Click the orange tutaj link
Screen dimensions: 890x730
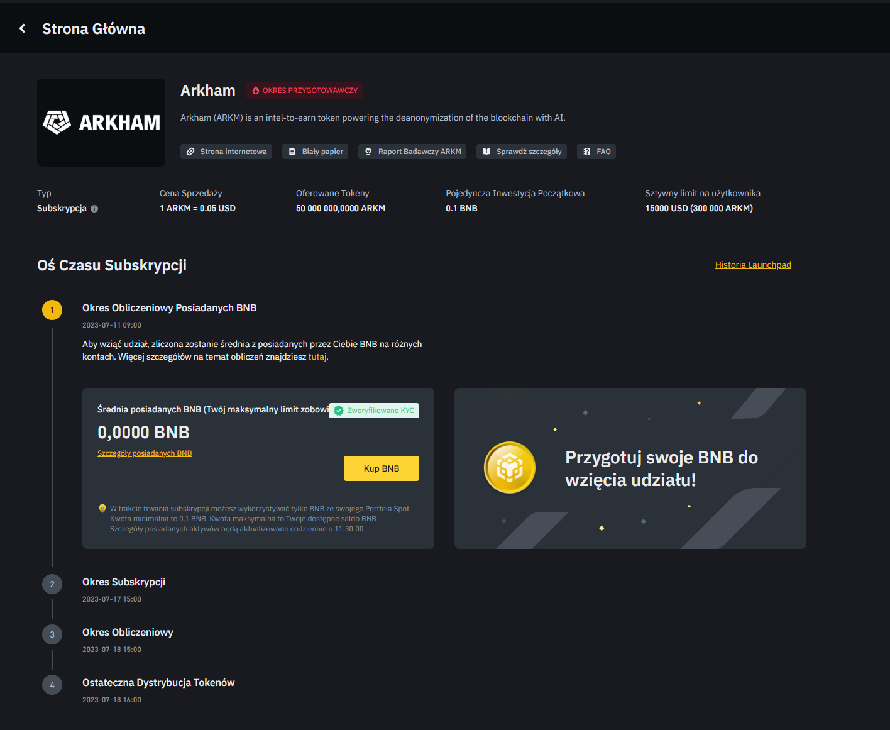pyautogui.click(x=317, y=357)
